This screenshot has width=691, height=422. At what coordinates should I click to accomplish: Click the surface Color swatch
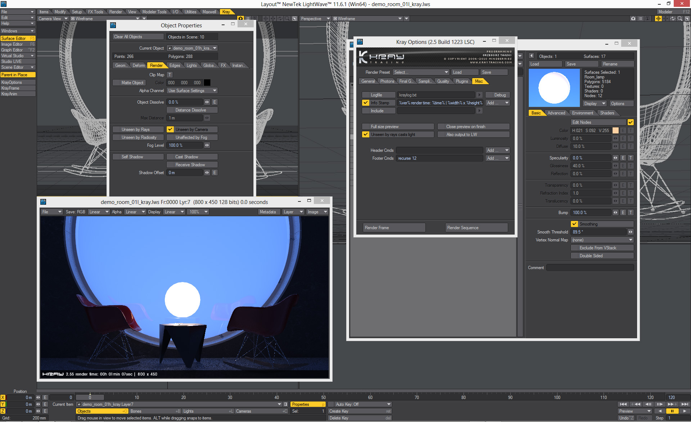pos(615,131)
